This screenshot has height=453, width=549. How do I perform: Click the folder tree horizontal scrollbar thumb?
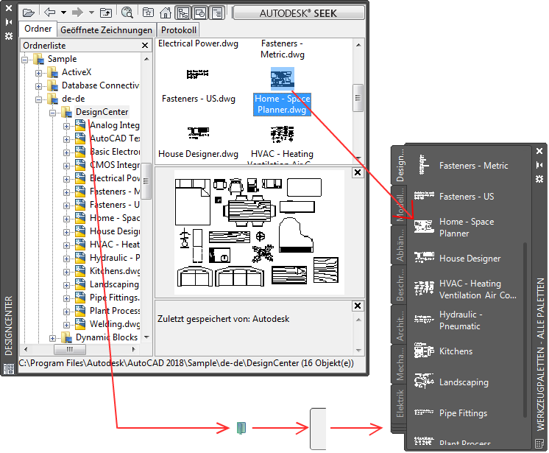pos(70,349)
